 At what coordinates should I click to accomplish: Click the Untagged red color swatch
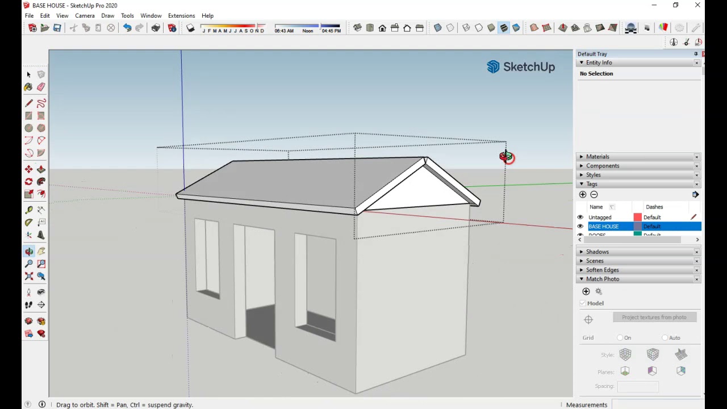(637, 218)
